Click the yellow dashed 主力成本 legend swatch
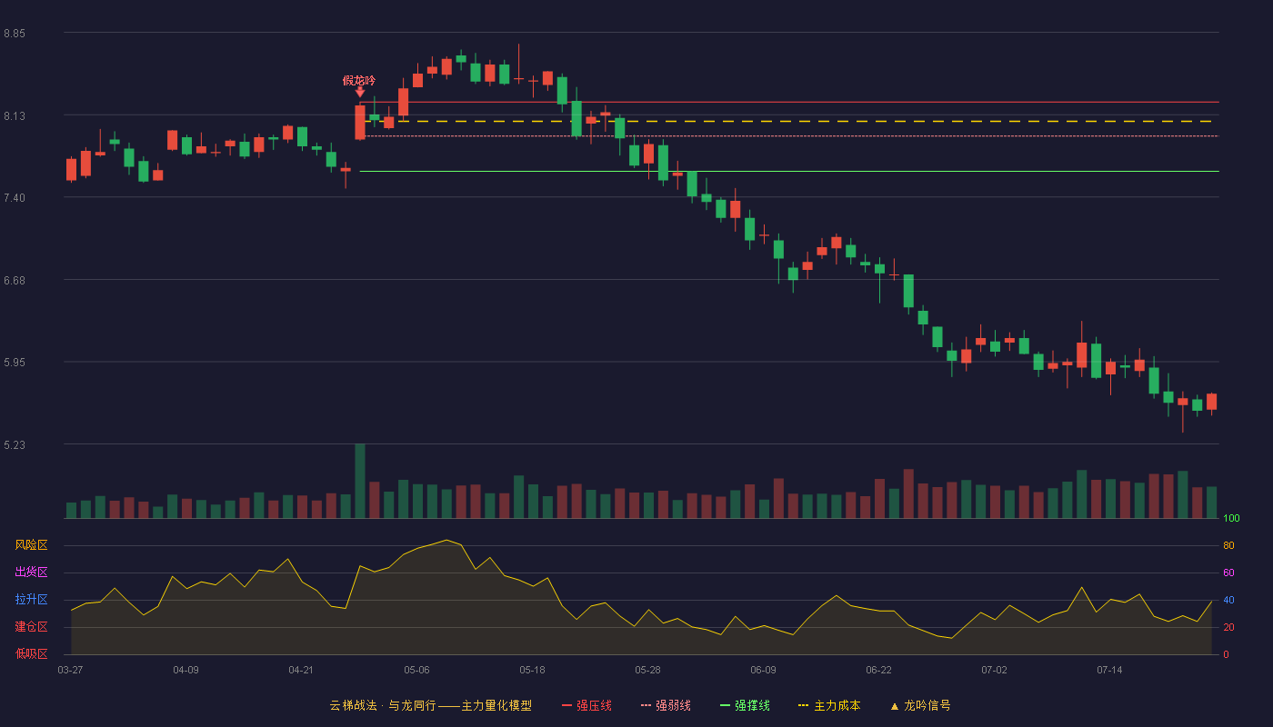The height and width of the screenshot is (727, 1273). click(x=803, y=706)
